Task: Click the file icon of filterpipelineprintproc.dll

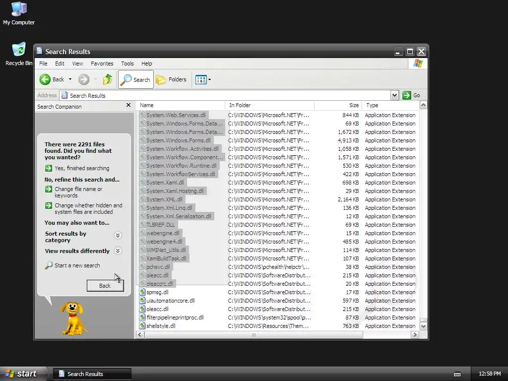Action: coord(142,317)
